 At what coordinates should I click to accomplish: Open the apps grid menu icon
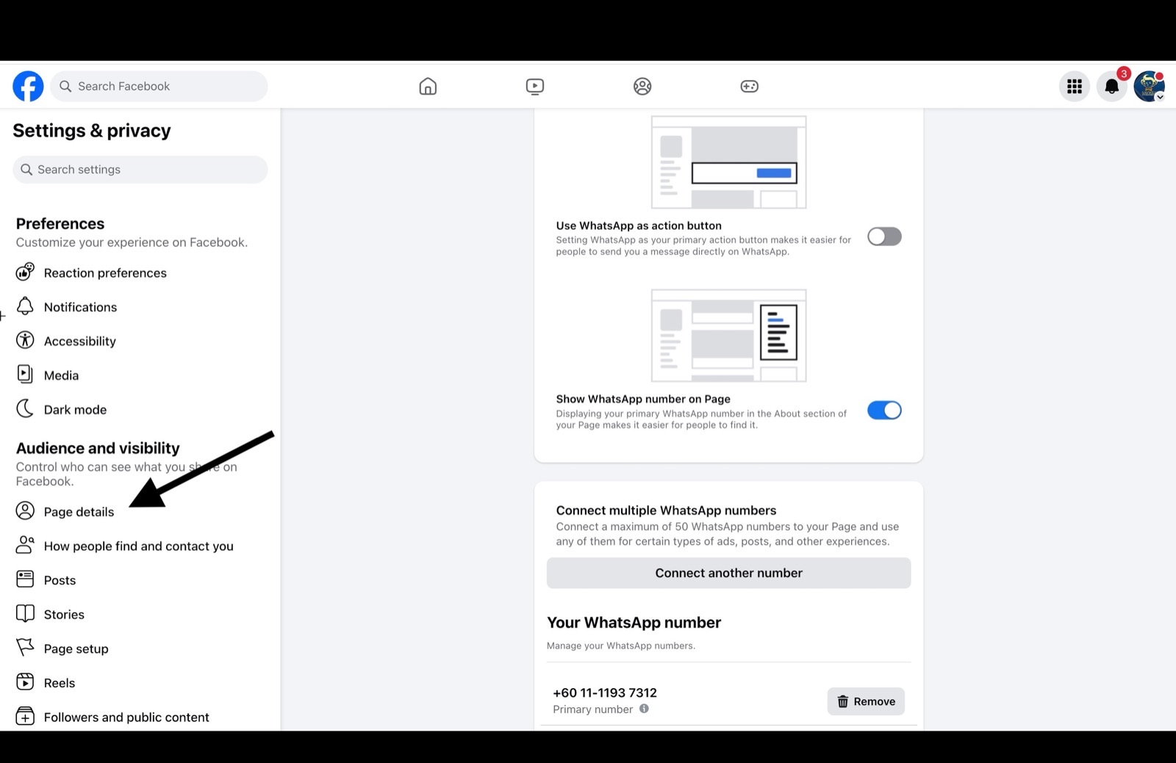(1075, 86)
